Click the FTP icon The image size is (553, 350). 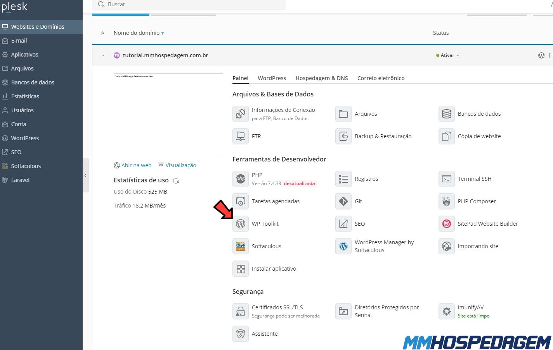(x=241, y=136)
